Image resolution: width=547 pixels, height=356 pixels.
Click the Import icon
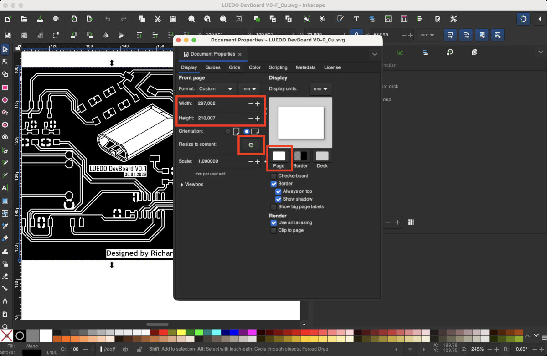74,19
